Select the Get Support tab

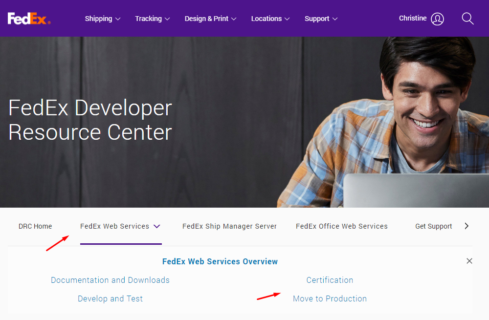(433, 226)
